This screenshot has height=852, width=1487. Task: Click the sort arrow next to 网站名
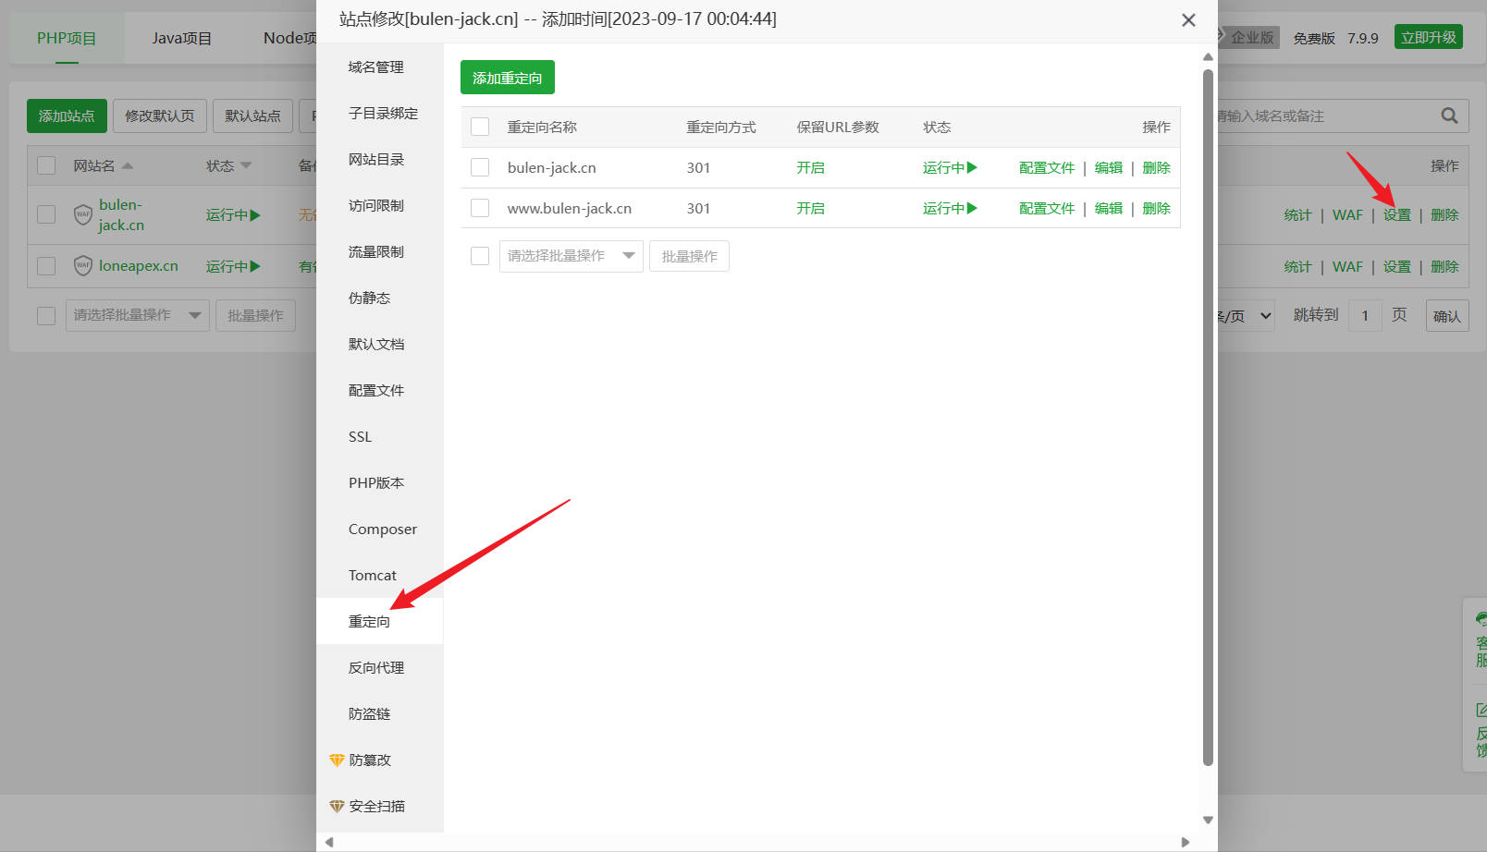(128, 166)
